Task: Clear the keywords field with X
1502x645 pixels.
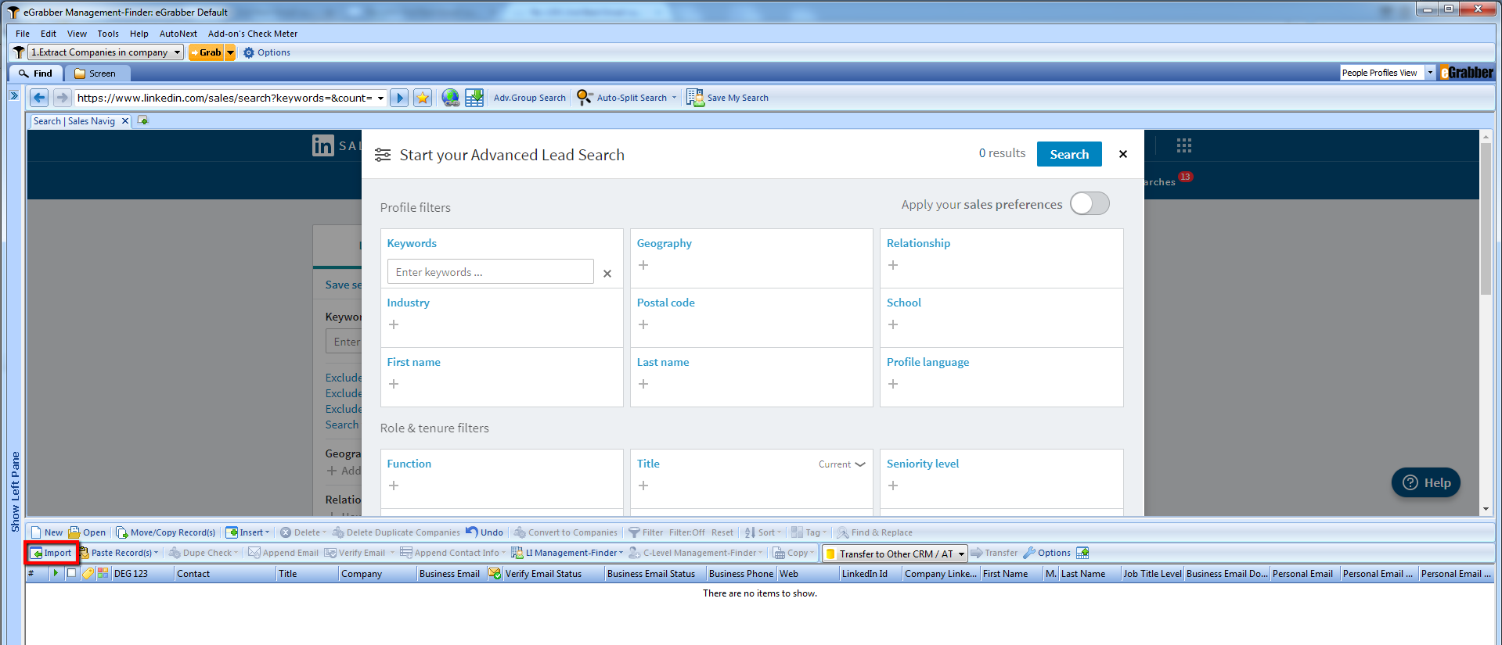Action: point(607,274)
